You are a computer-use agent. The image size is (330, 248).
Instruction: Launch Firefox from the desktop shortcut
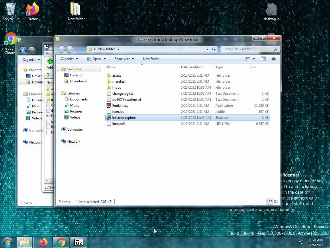tap(33, 11)
